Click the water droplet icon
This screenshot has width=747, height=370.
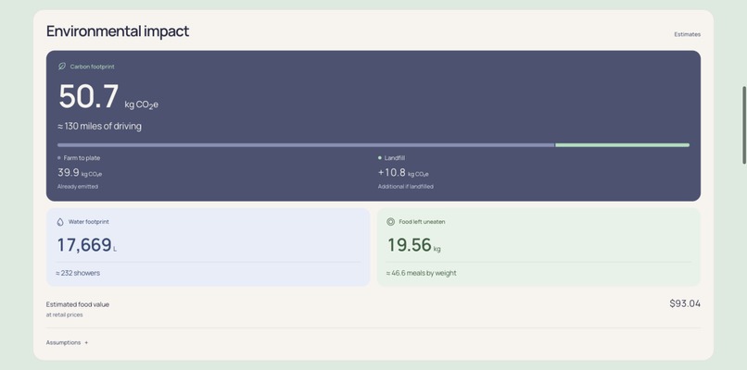point(60,222)
